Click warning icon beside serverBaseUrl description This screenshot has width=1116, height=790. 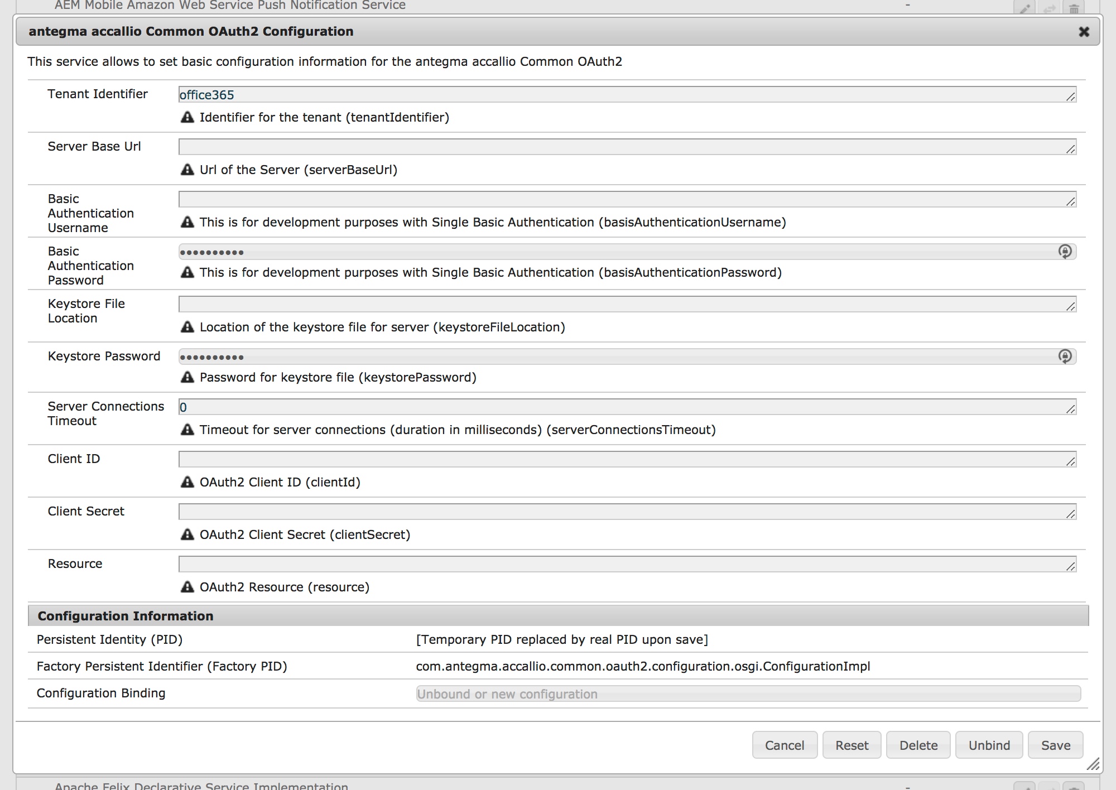click(187, 170)
